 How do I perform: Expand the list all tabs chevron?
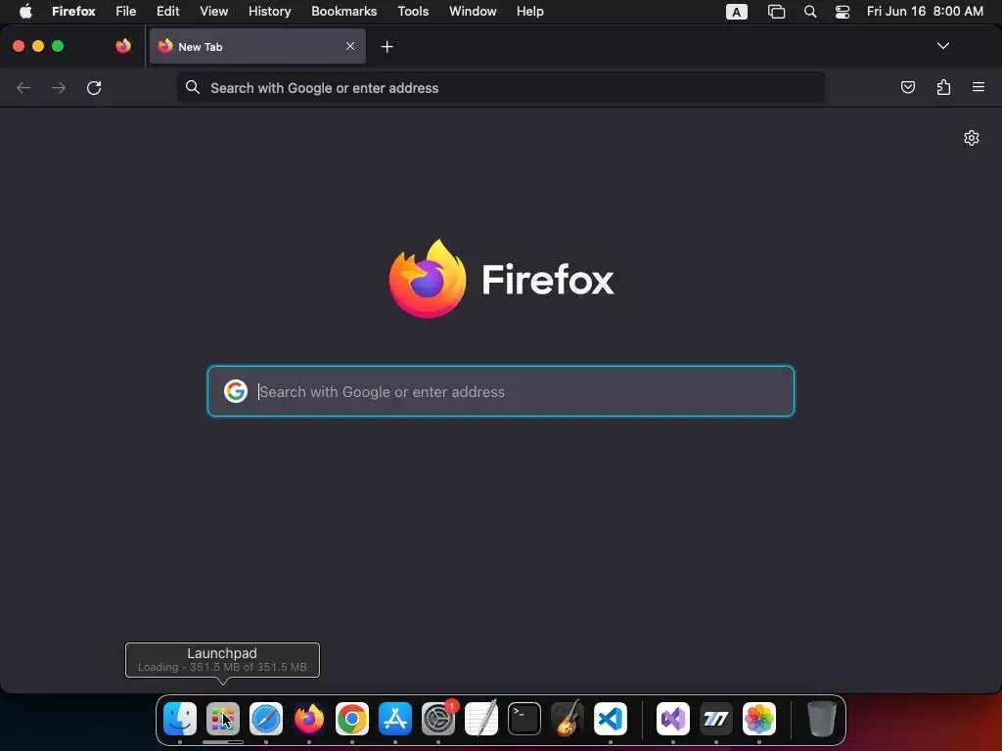(x=942, y=46)
